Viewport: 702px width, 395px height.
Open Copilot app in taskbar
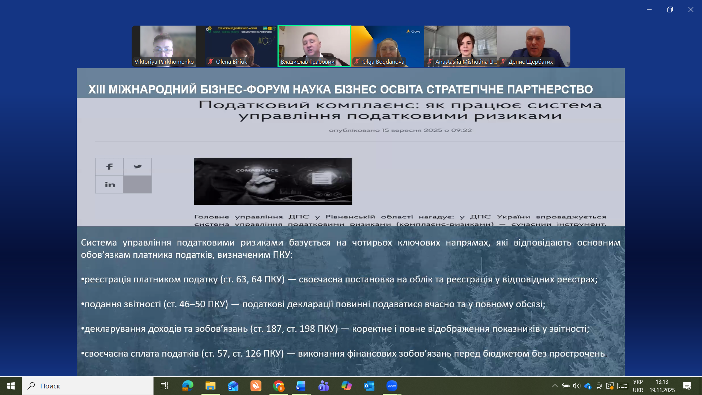[346, 386]
